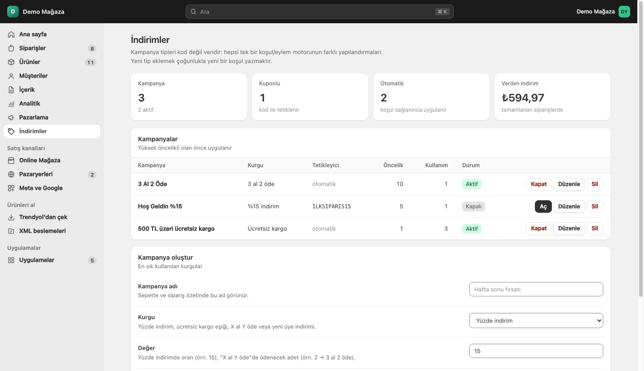Delete the 500 TL üzeri ücretsiz kargo campaign
644x371 pixels.
point(595,228)
